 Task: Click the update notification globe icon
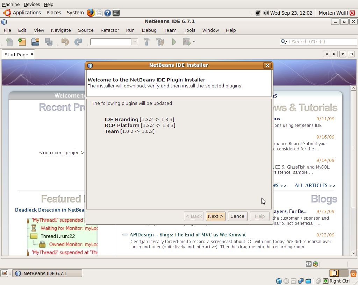(x=315, y=264)
